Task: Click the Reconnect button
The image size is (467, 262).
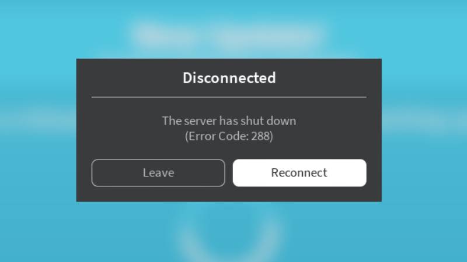Action: coord(299,173)
